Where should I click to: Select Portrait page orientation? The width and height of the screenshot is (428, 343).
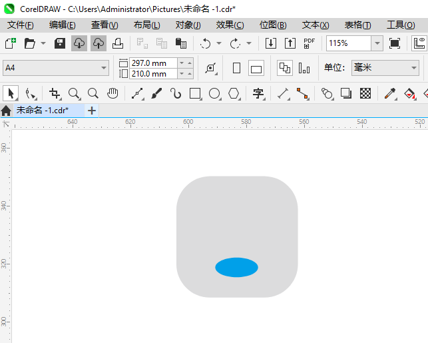tap(237, 68)
